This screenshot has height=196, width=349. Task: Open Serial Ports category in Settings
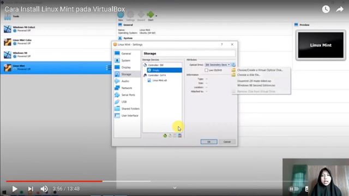pos(127,95)
